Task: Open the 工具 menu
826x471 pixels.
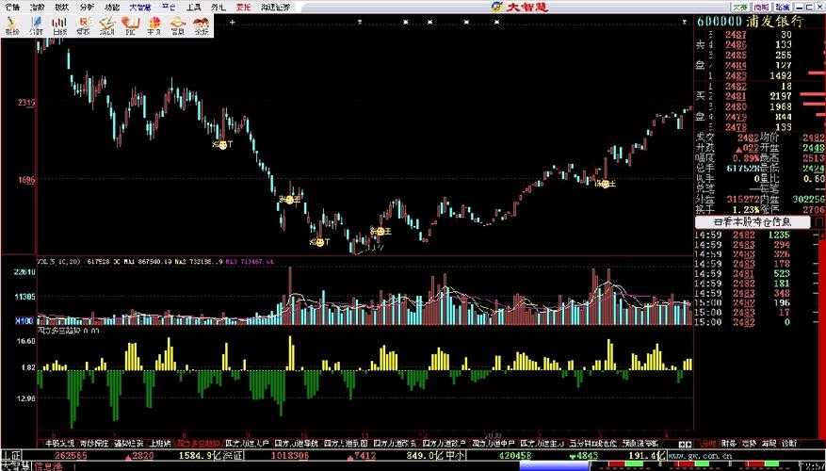Action: pos(194,8)
